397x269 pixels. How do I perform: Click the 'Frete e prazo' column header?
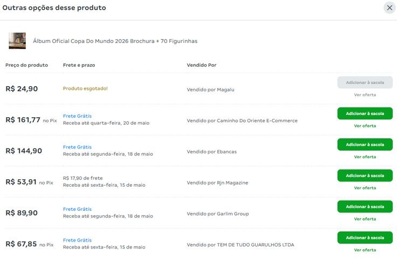click(79, 65)
